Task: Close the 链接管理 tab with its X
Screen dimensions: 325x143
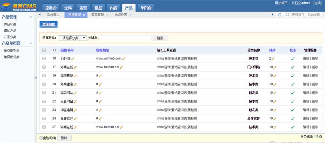Action: click(x=84, y=15)
